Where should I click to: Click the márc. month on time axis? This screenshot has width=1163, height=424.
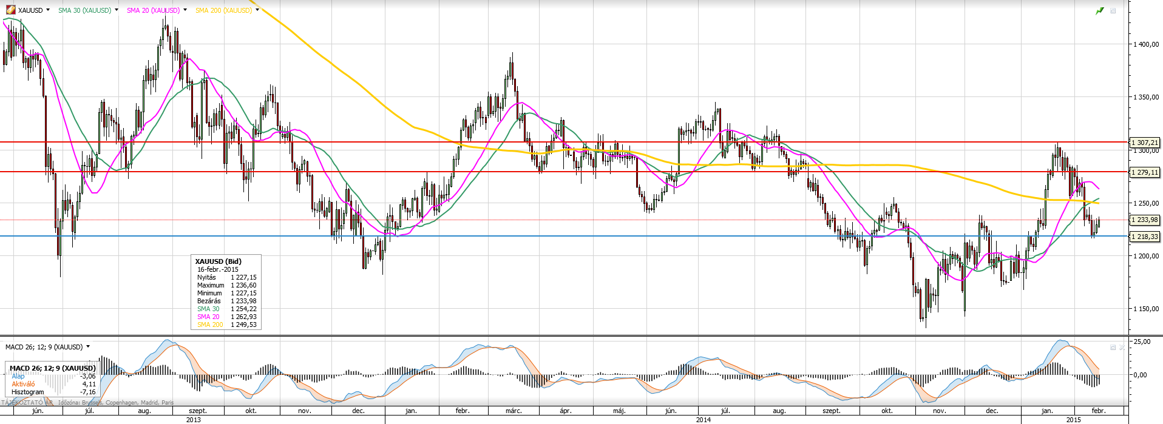(514, 411)
